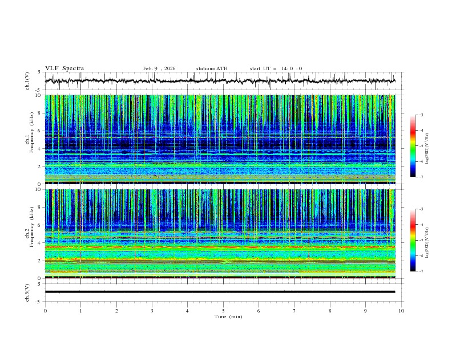Click the ch.2 color scale bar
Image resolution: width=452 pixels, height=349 pixels.
click(413, 240)
